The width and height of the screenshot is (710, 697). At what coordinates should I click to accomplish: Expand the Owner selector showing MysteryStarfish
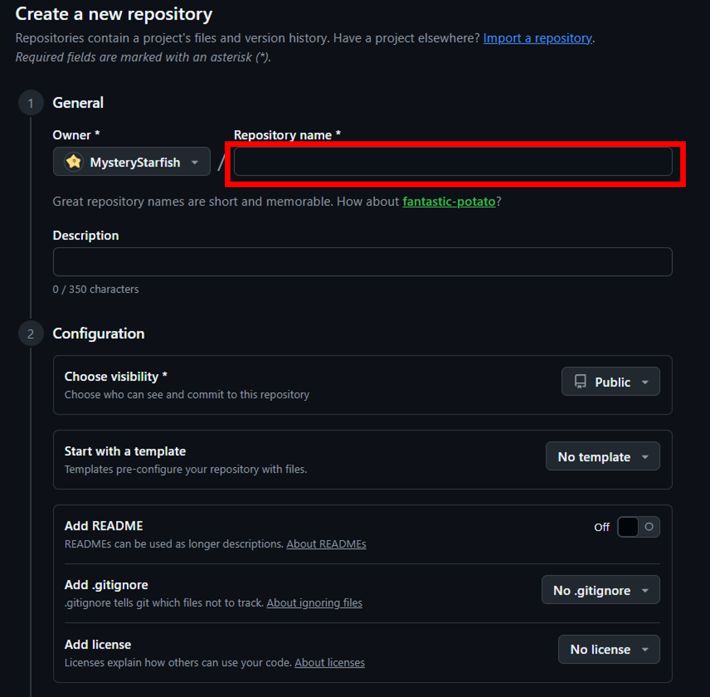[x=132, y=162]
